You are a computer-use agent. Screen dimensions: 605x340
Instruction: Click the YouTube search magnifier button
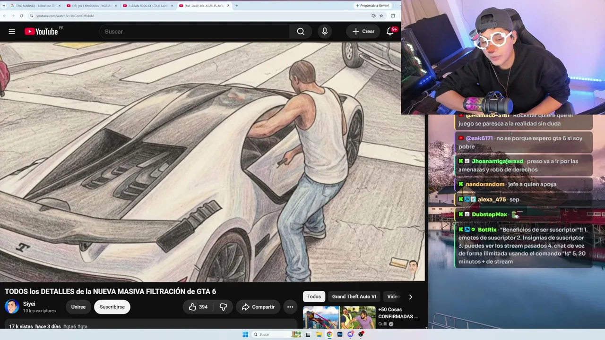[301, 32]
